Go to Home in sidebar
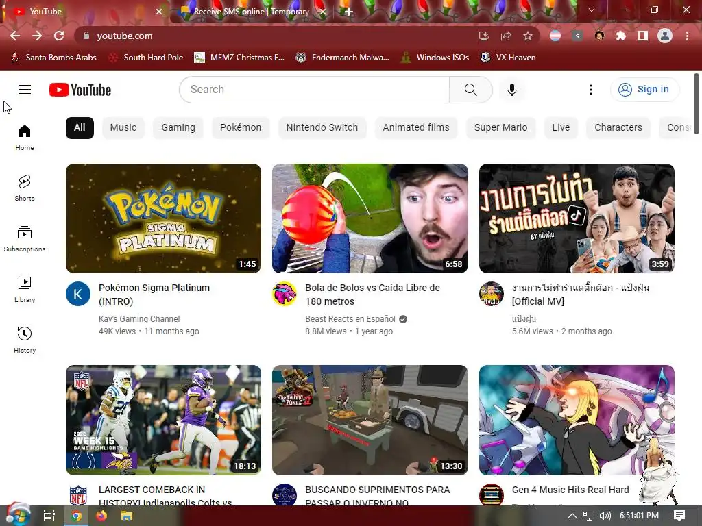This screenshot has height=526, width=702. [x=25, y=137]
